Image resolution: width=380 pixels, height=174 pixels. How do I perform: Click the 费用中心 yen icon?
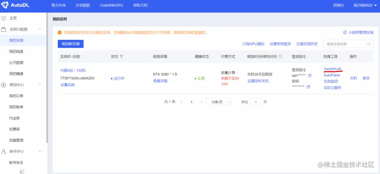point(4,85)
